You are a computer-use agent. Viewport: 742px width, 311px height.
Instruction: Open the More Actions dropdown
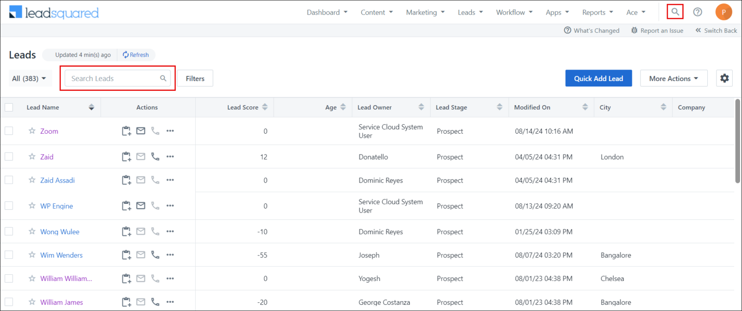click(673, 78)
